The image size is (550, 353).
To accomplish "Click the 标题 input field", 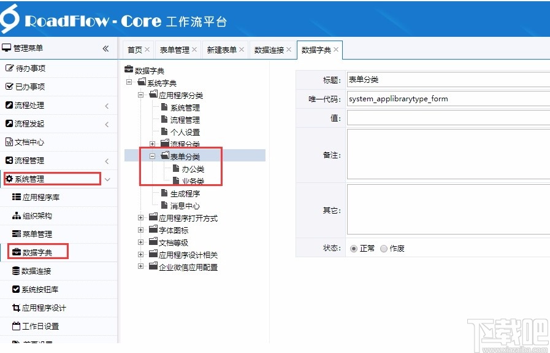I will [448, 80].
